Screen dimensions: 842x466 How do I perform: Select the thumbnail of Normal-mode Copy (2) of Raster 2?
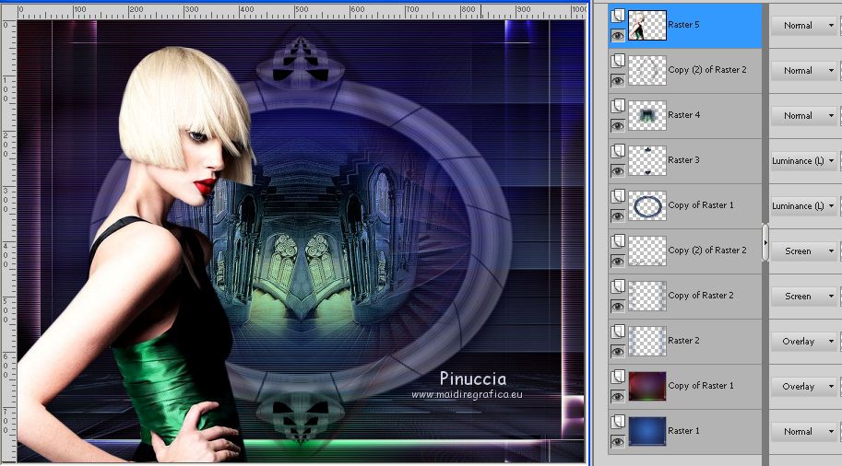coord(647,70)
